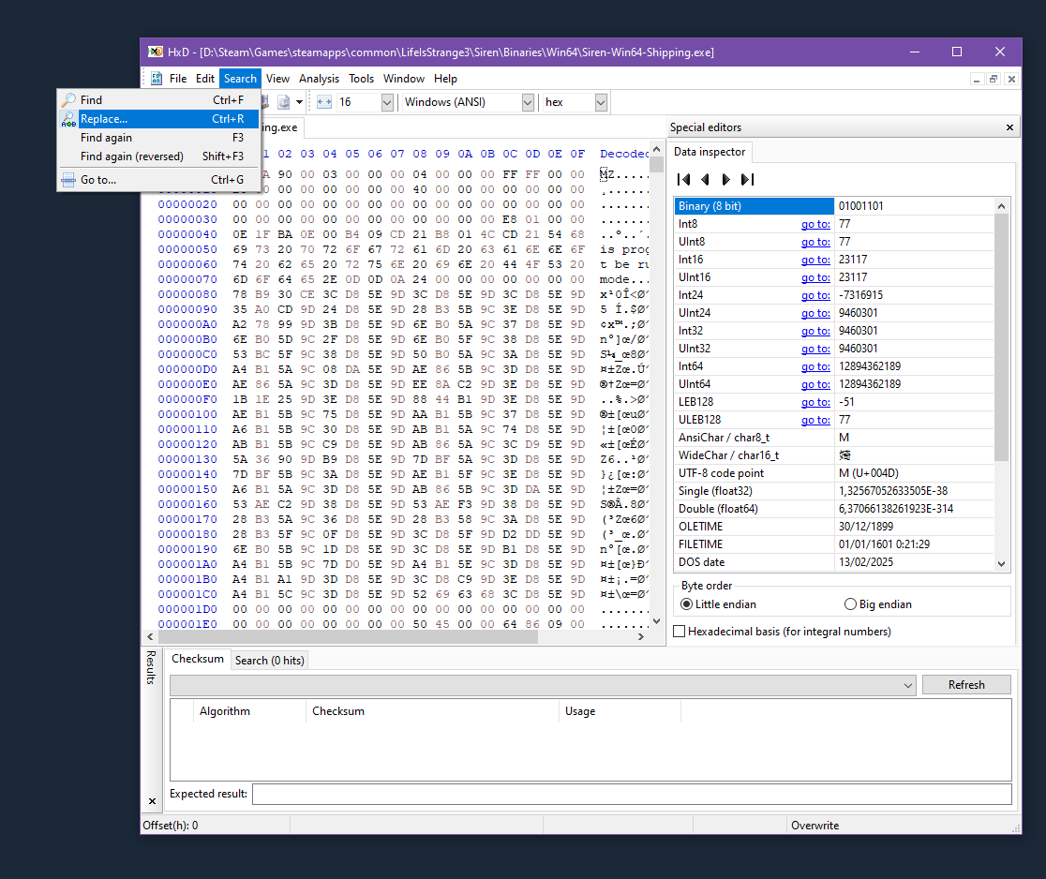1046x879 pixels.
Task: Go to previous byte in Data inspector
Action: click(x=705, y=179)
